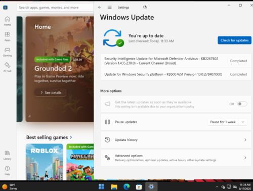Show hidden system tray icons

pyautogui.click(x=217, y=187)
